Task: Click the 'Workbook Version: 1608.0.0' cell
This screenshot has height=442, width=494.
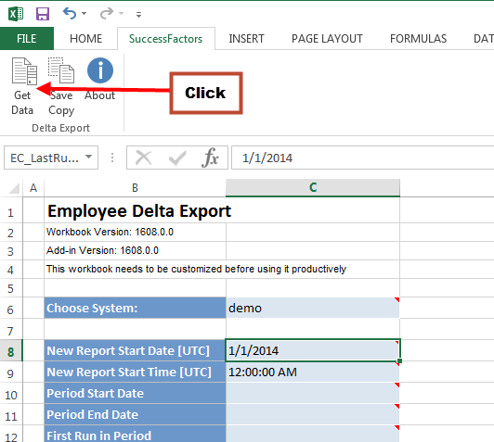Action: [136, 232]
